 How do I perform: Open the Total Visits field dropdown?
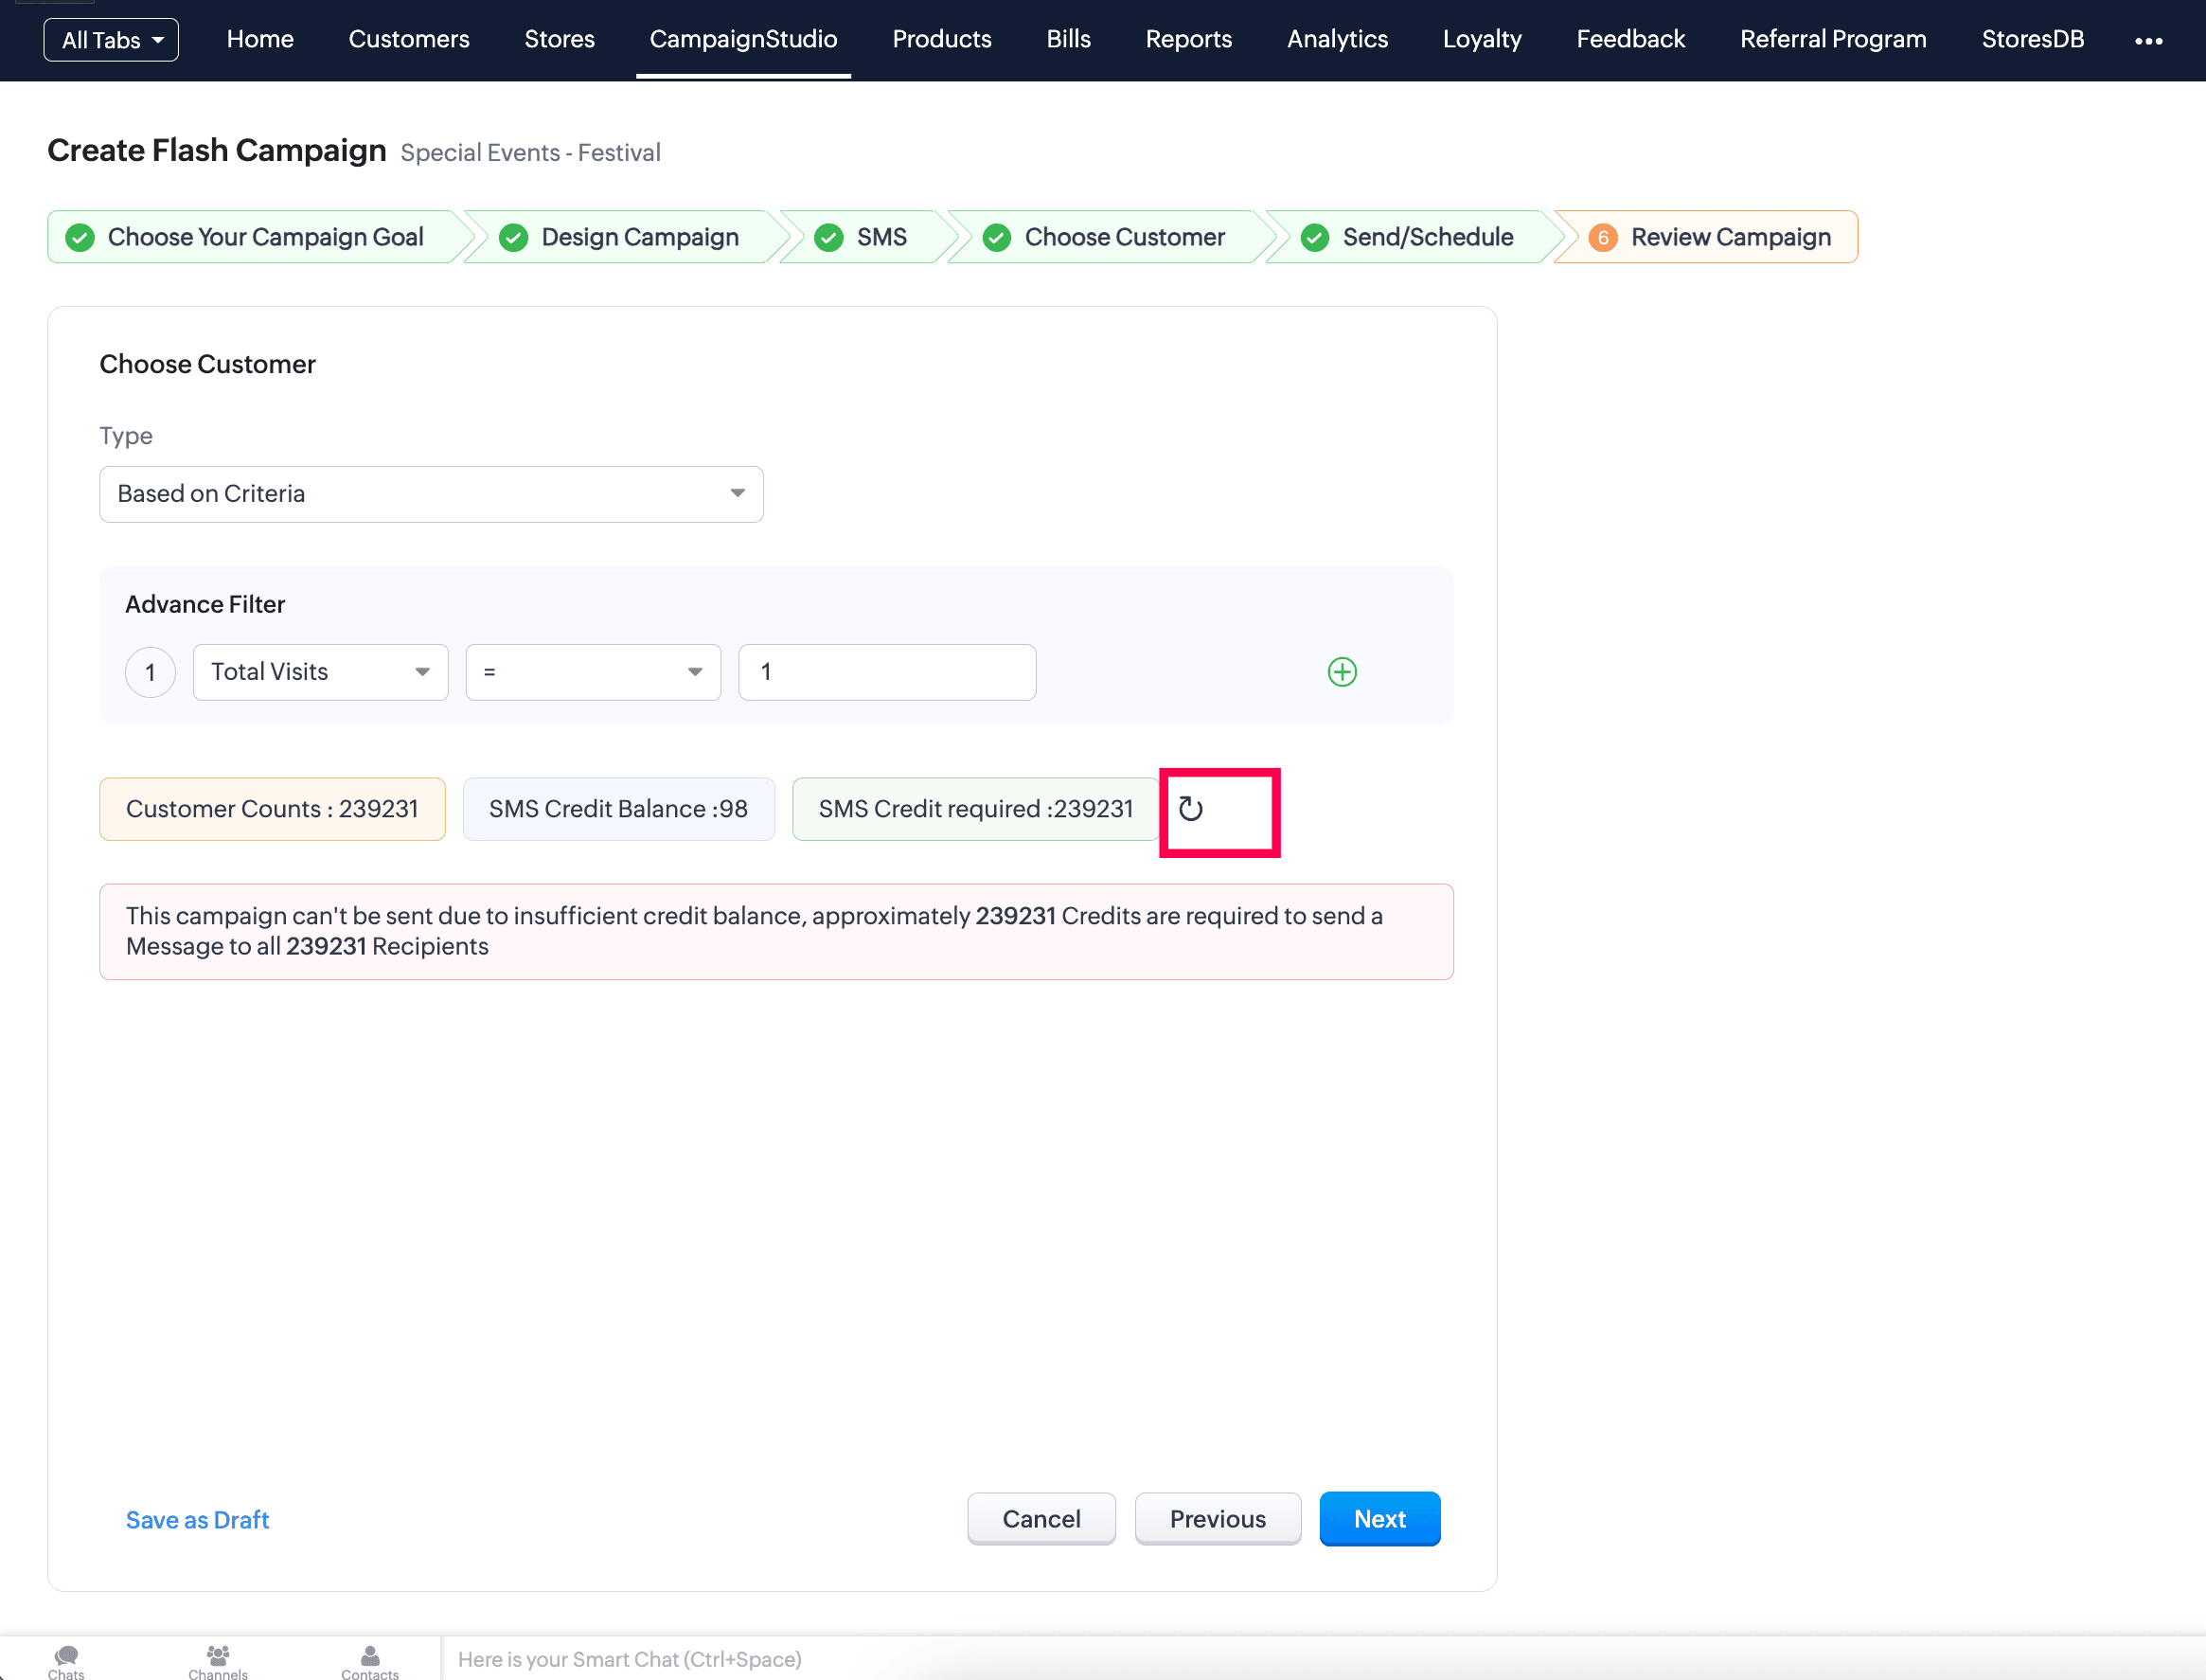point(320,672)
